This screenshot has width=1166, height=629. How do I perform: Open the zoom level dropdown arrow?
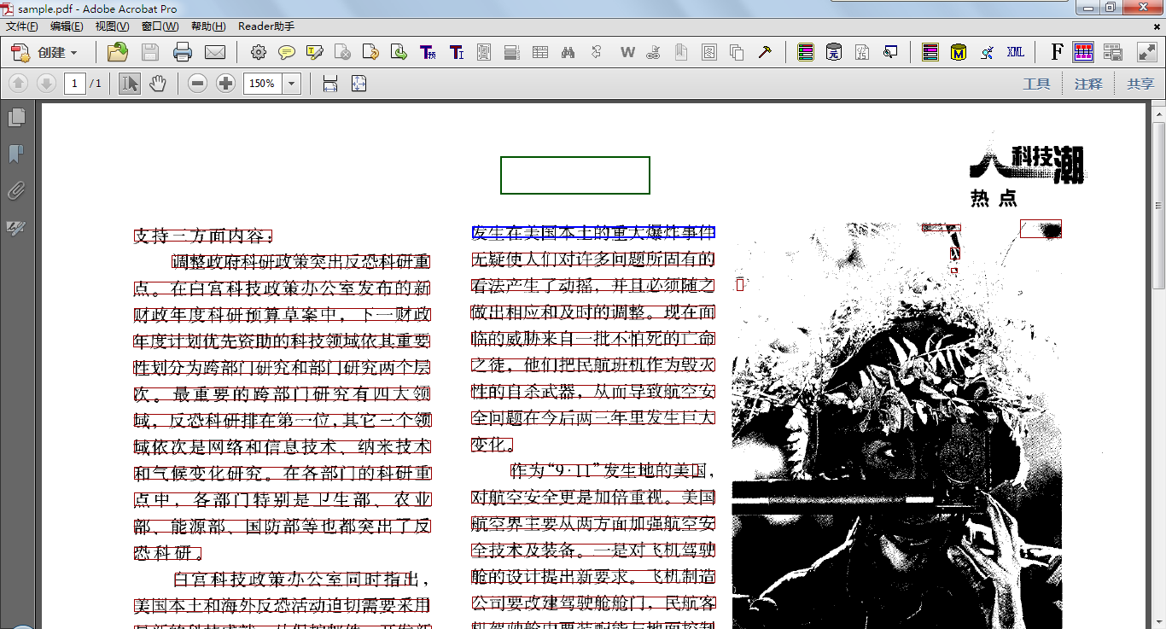pyautogui.click(x=292, y=84)
